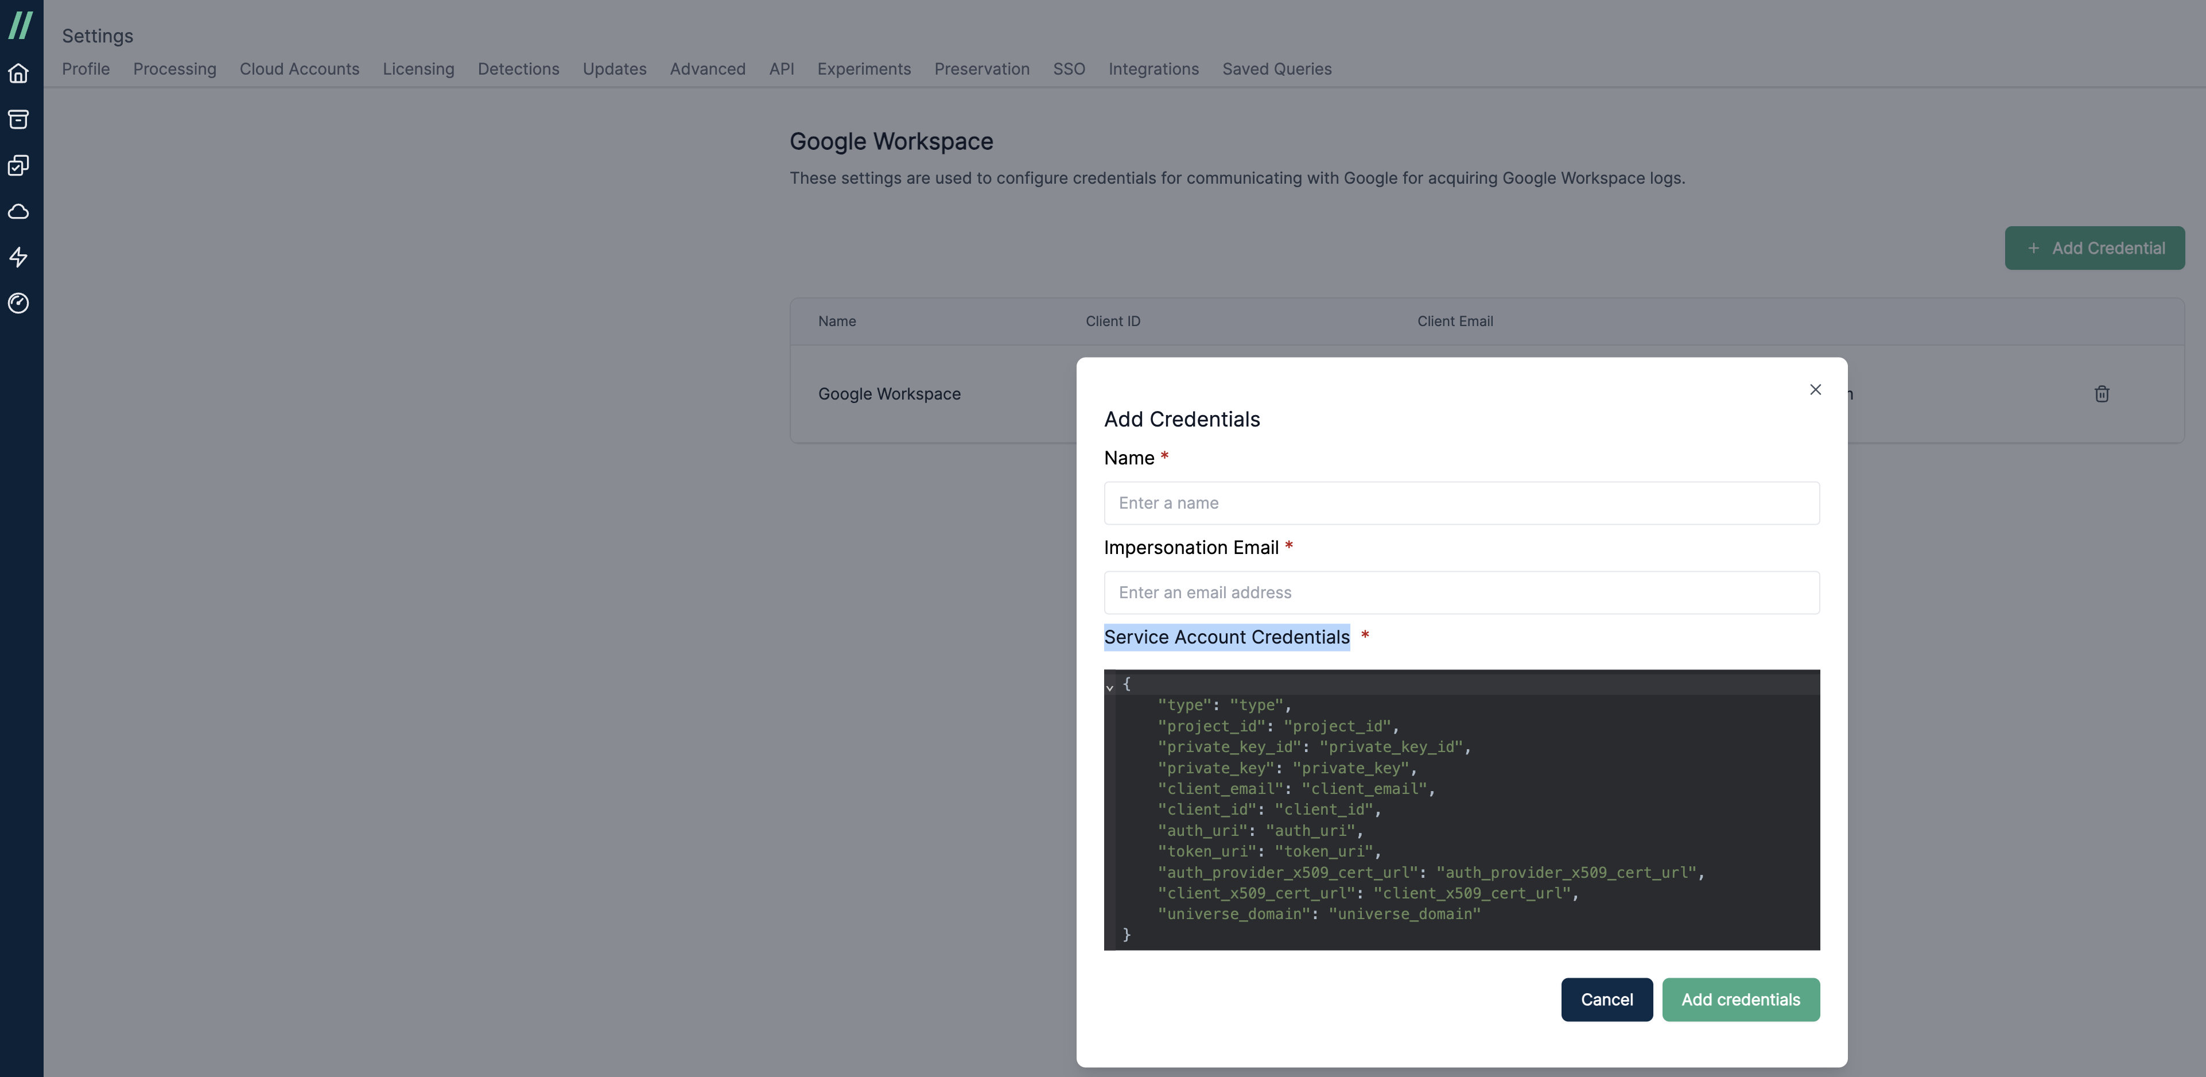Screen dimensions: 2206x1077
Task: Focus the Impersonation Email input field
Action: [1462, 593]
